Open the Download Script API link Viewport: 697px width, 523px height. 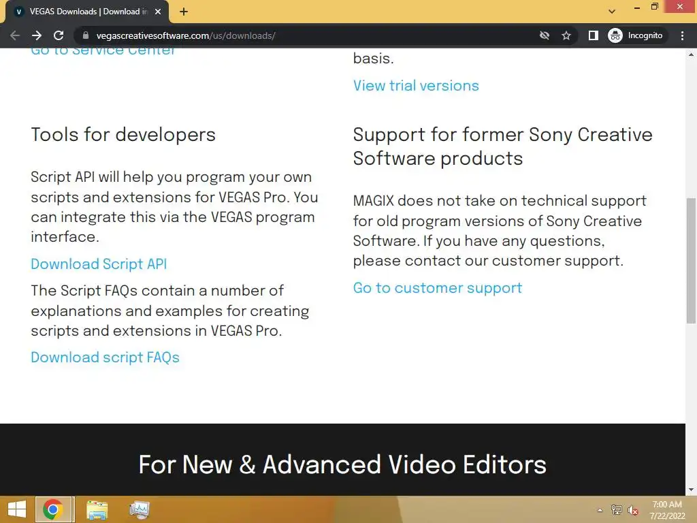[99, 264]
